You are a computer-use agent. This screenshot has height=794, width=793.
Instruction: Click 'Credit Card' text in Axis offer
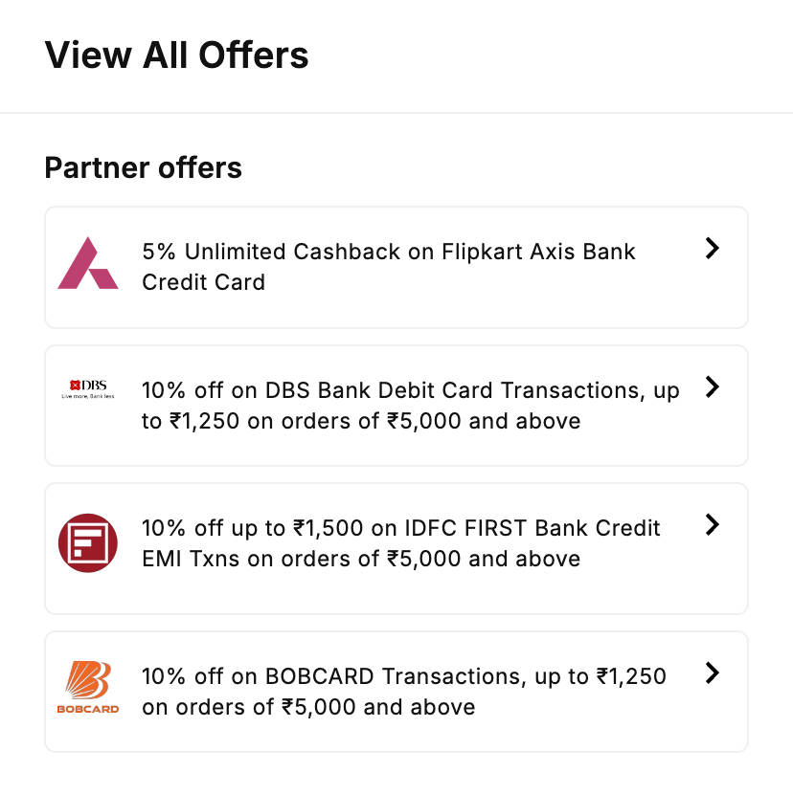(x=203, y=282)
